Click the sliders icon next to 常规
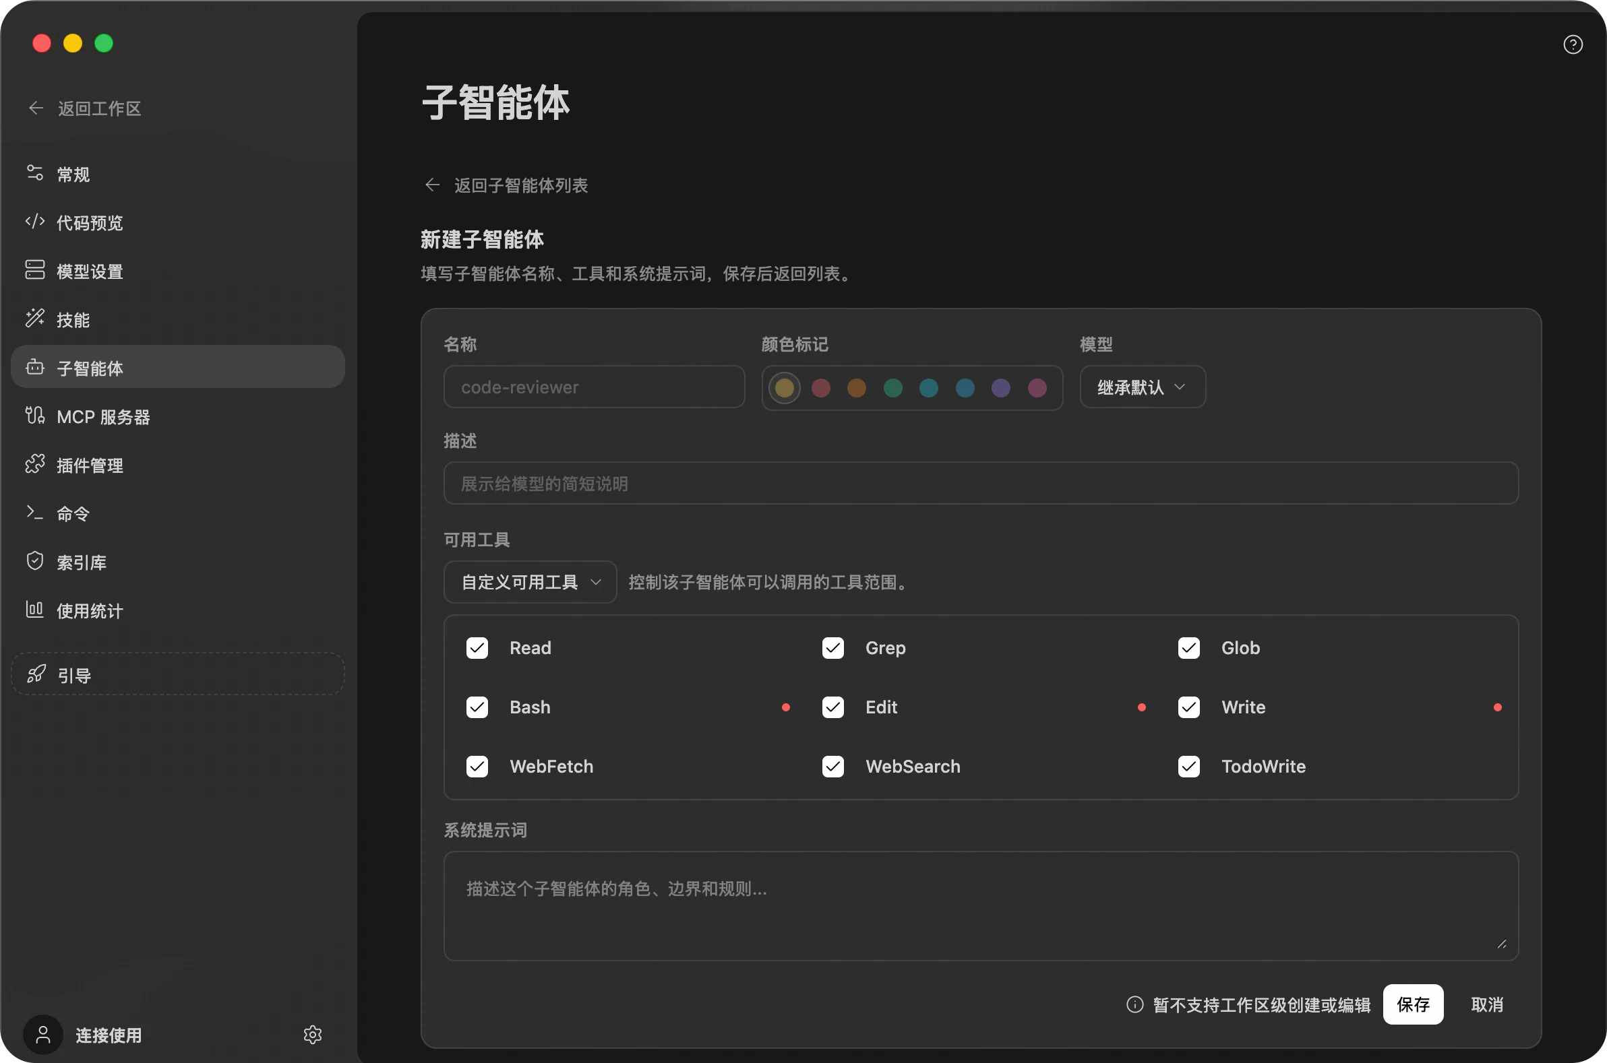 pyautogui.click(x=34, y=174)
